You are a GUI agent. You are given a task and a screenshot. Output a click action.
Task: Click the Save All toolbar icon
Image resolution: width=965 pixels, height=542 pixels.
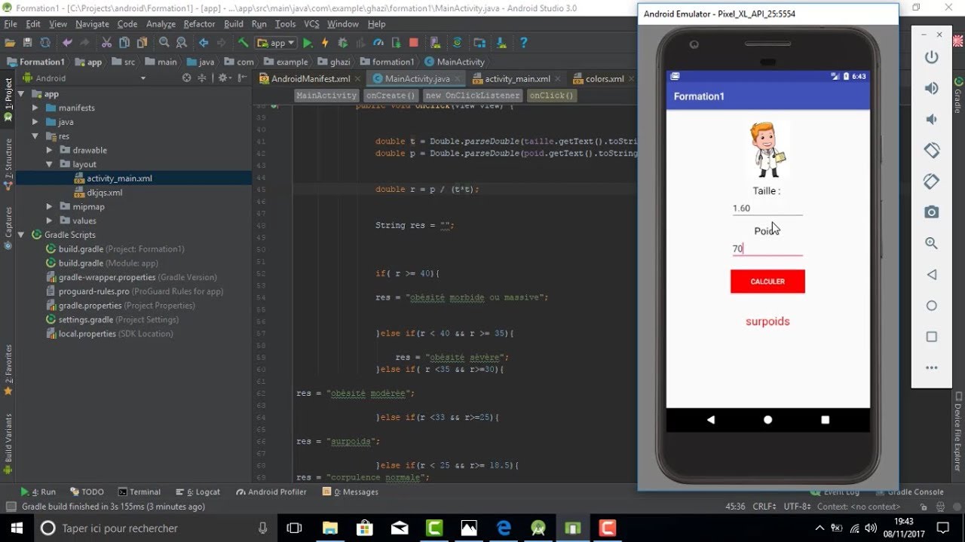28,43
